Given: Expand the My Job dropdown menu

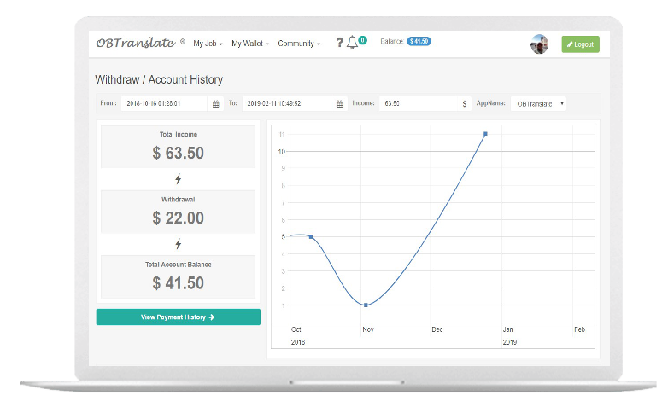Looking at the screenshot, I should (x=208, y=44).
